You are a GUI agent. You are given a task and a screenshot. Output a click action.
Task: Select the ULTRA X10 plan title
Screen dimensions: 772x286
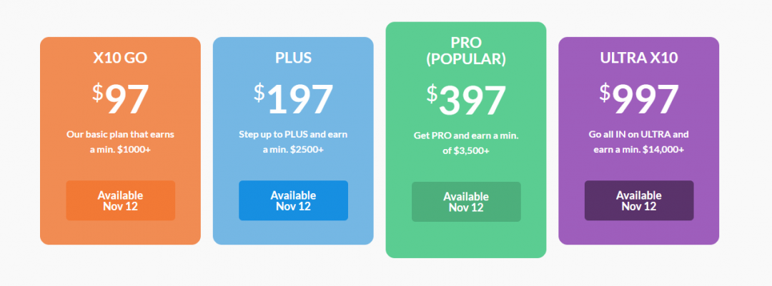(x=639, y=58)
